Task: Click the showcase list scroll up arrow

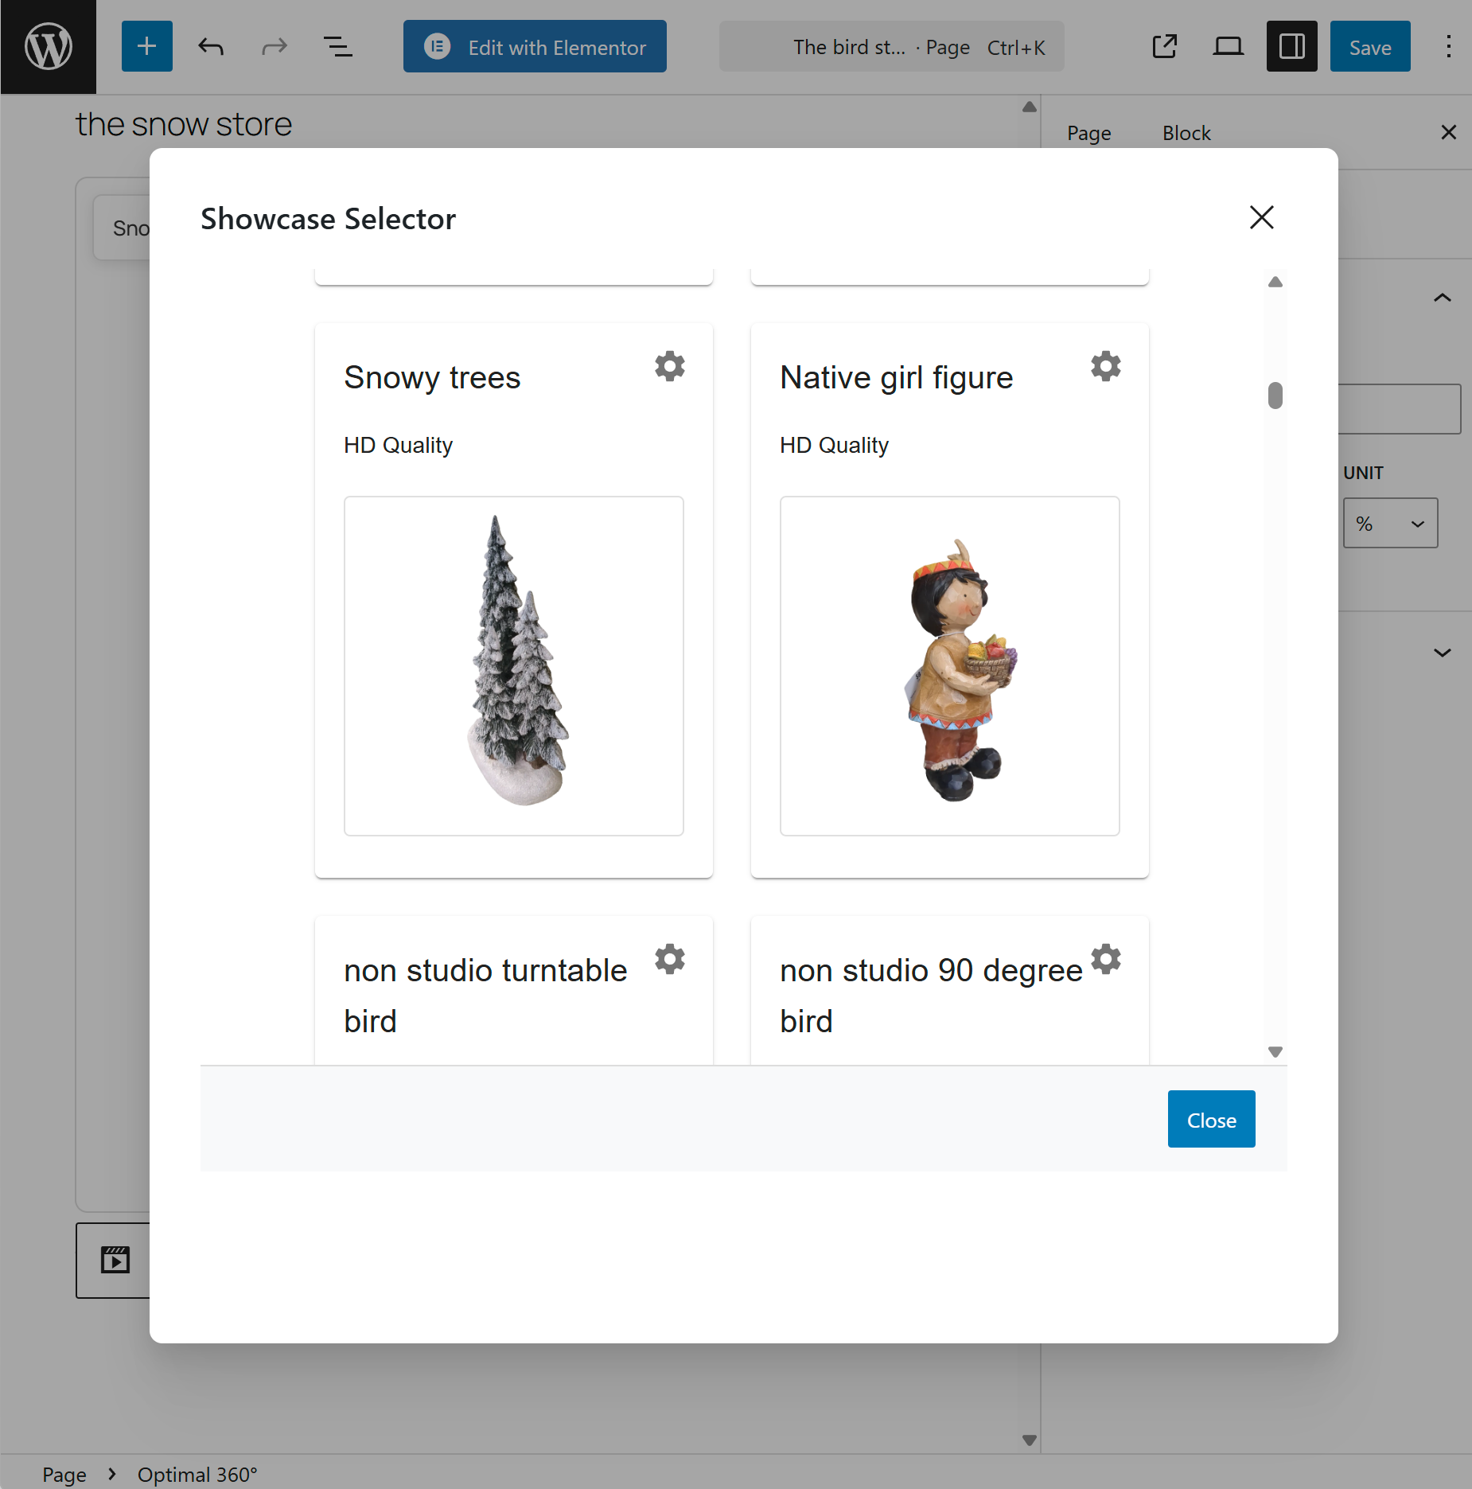Action: point(1275,282)
